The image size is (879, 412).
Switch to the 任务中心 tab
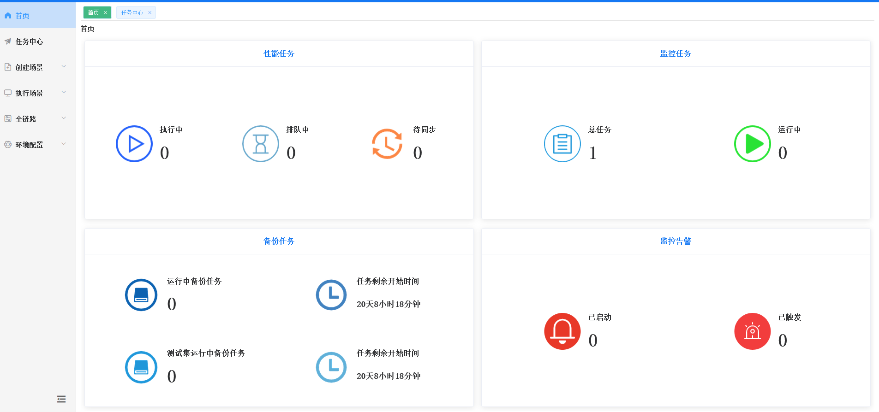(x=132, y=13)
